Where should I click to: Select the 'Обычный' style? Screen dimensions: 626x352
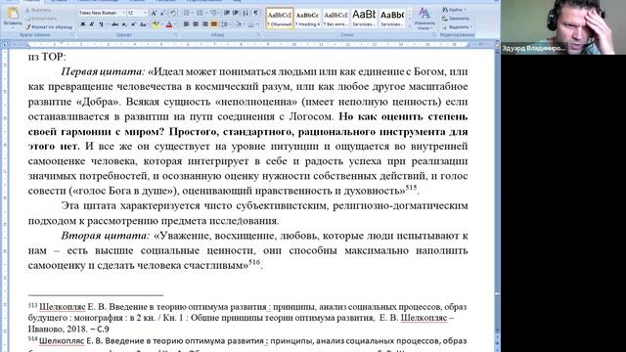pyautogui.click(x=280, y=19)
